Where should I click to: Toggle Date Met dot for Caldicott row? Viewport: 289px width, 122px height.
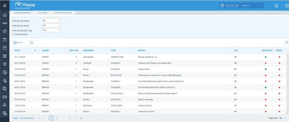click(266, 63)
